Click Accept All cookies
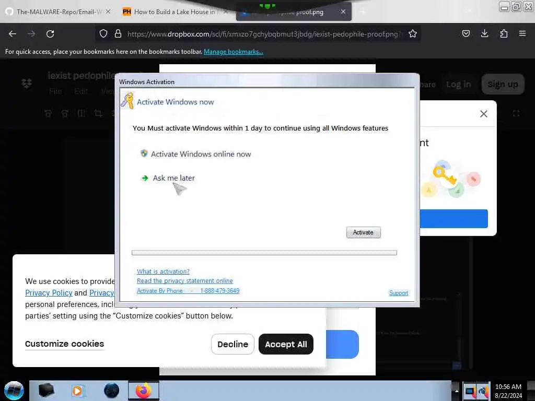535x401 pixels. 286,344
